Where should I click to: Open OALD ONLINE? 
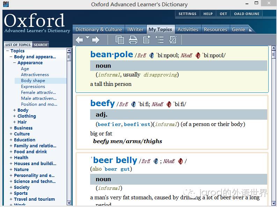[247, 14]
